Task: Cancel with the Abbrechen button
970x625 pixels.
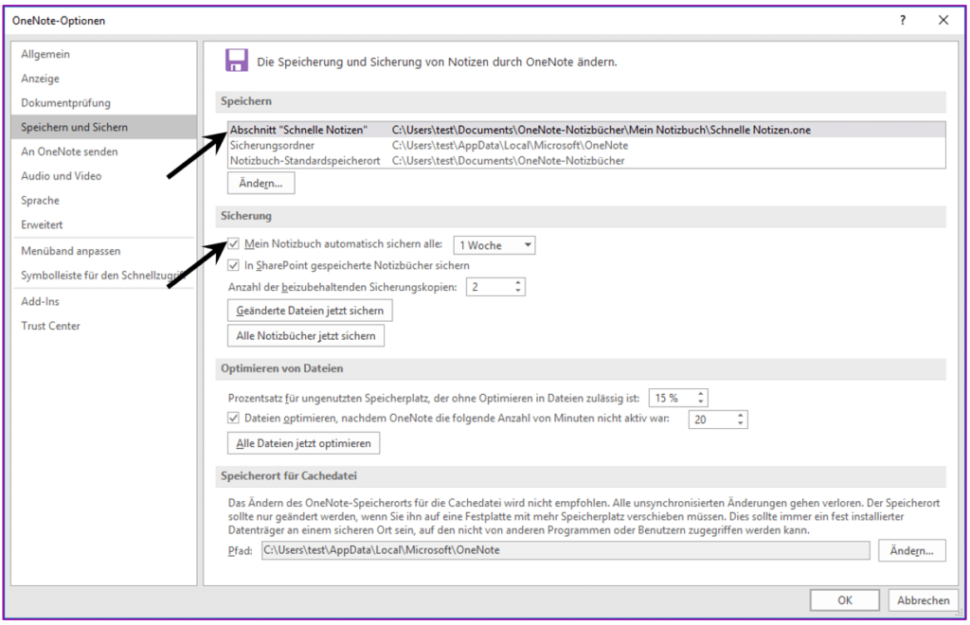Action: coord(923,600)
